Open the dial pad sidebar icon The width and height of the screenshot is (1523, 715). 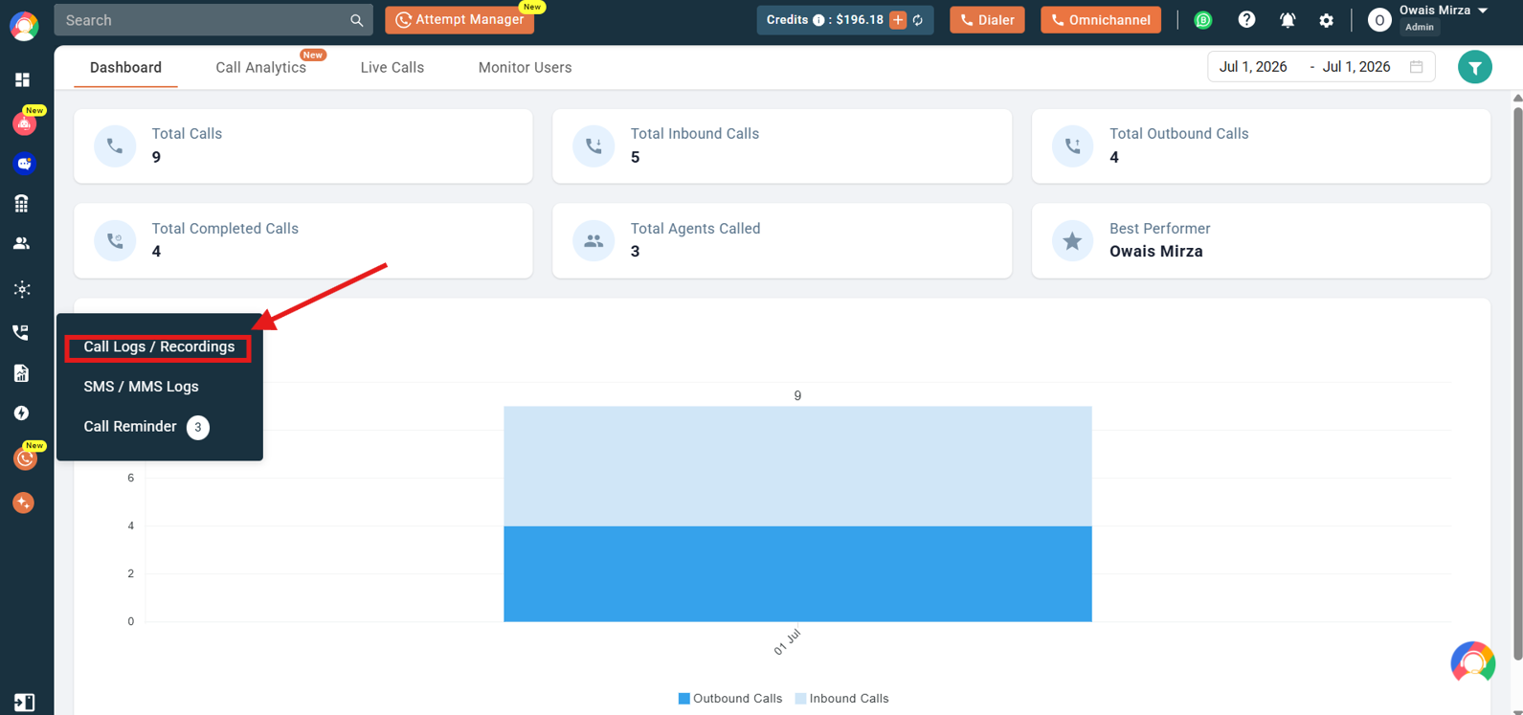click(22, 203)
